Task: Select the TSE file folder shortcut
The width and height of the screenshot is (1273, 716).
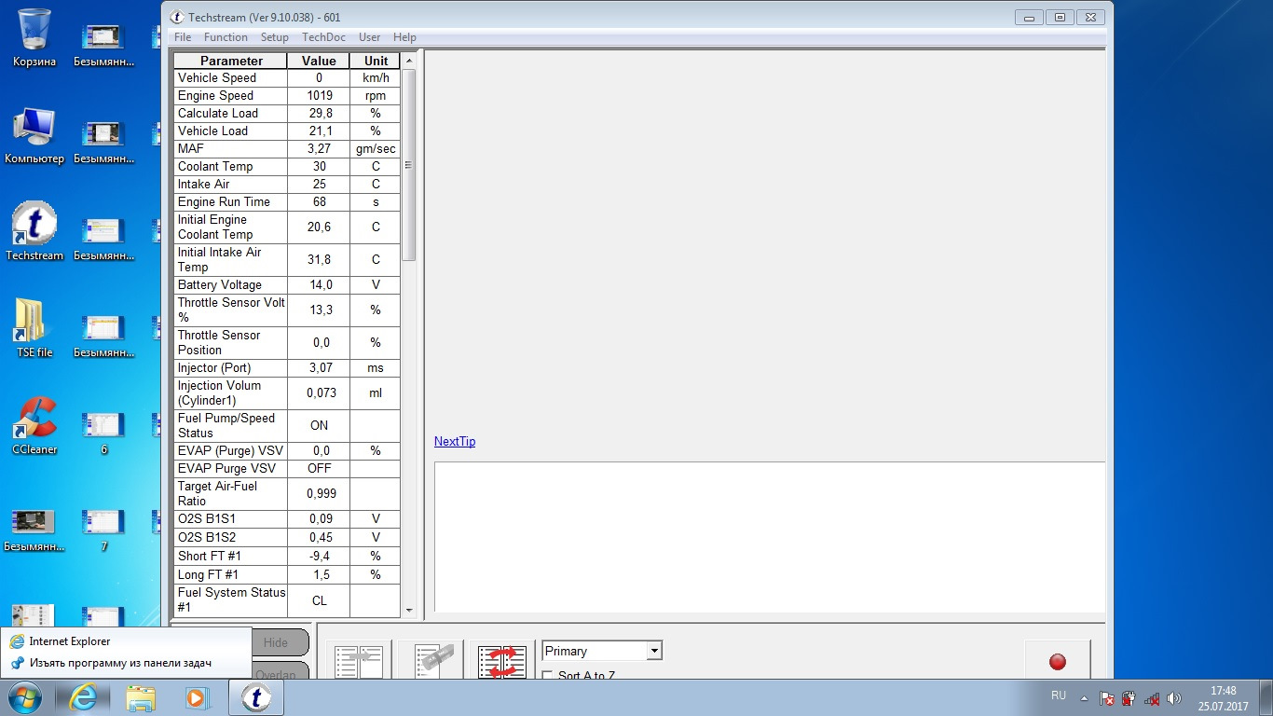Action: pos(34,329)
